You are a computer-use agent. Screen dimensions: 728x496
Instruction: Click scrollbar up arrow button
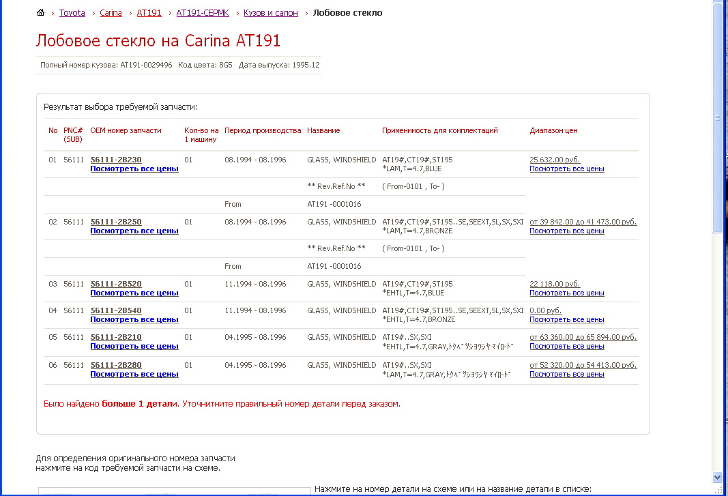point(717,5)
